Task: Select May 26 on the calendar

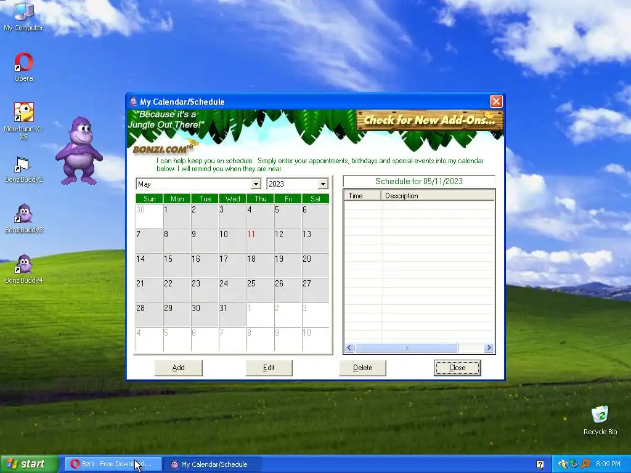Action: tap(288, 289)
